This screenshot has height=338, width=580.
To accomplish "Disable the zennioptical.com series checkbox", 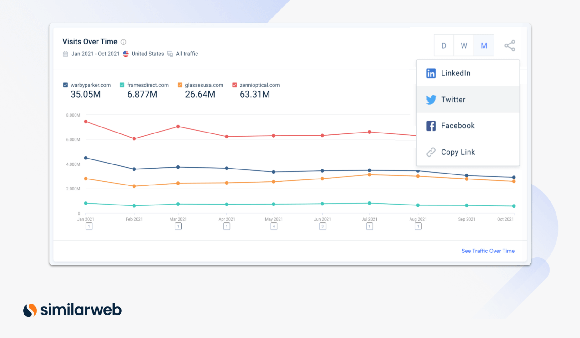I will point(234,85).
